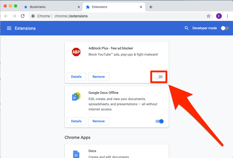Screen dimensions: 233x158
Task: Open a new tab with plus button
Action: [151, 7]
